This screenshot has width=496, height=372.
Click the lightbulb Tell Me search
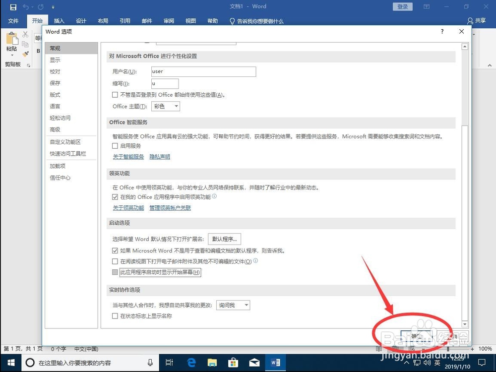pyautogui.click(x=232, y=21)
